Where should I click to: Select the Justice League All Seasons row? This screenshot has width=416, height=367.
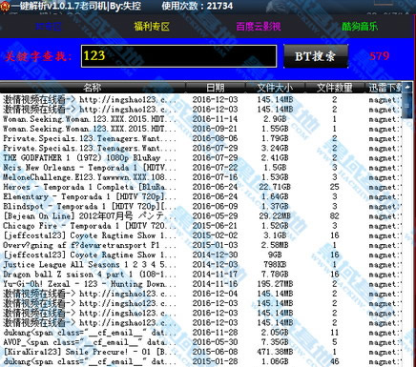point(201,265)
